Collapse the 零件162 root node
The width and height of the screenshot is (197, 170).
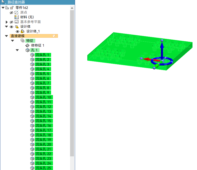click(x=3, y=8)
